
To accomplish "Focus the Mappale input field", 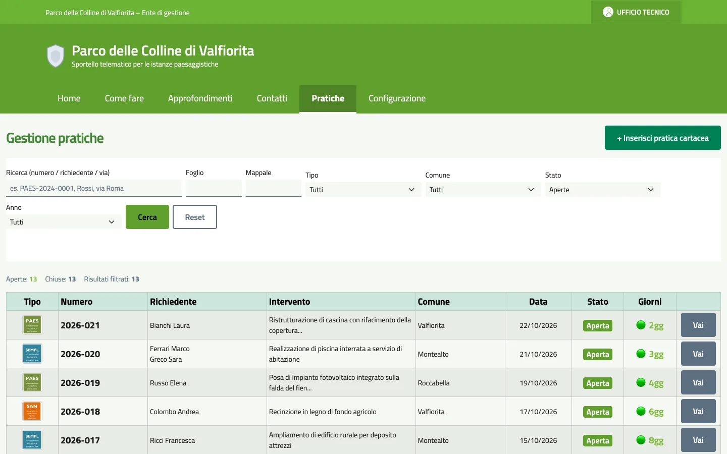I will pos(274,188).
